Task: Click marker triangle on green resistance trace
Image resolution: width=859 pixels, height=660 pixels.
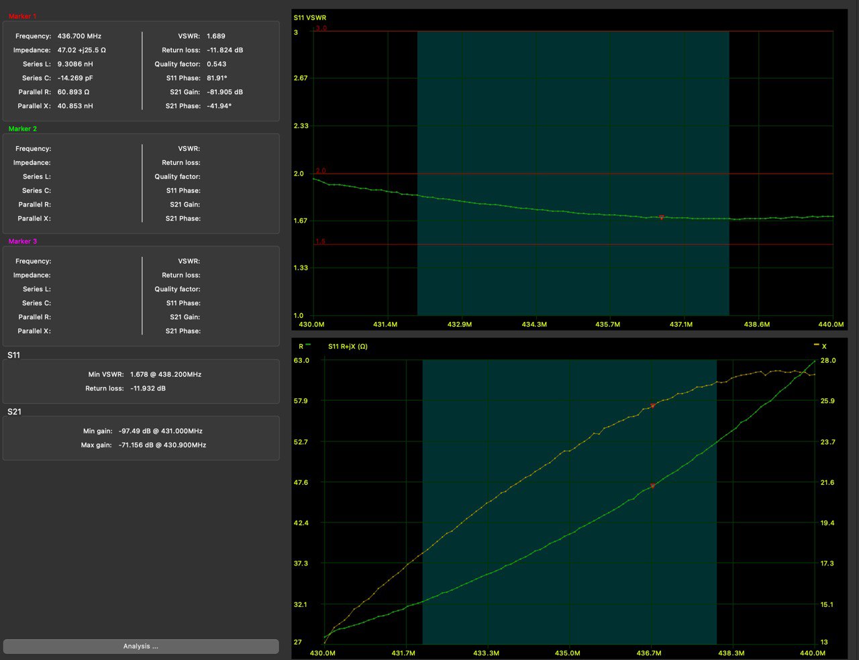Action: point(652,486)
